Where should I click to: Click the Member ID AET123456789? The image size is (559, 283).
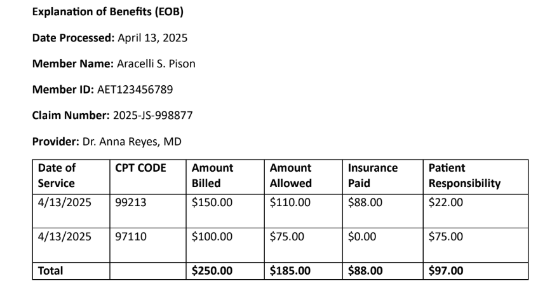(x=135, y=89)
